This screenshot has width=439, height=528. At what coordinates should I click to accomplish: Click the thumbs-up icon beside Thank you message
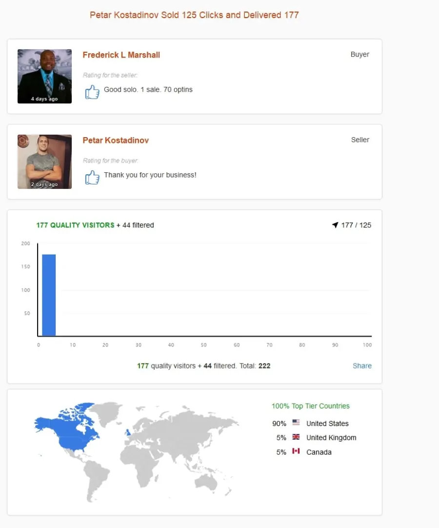[92, 177]
